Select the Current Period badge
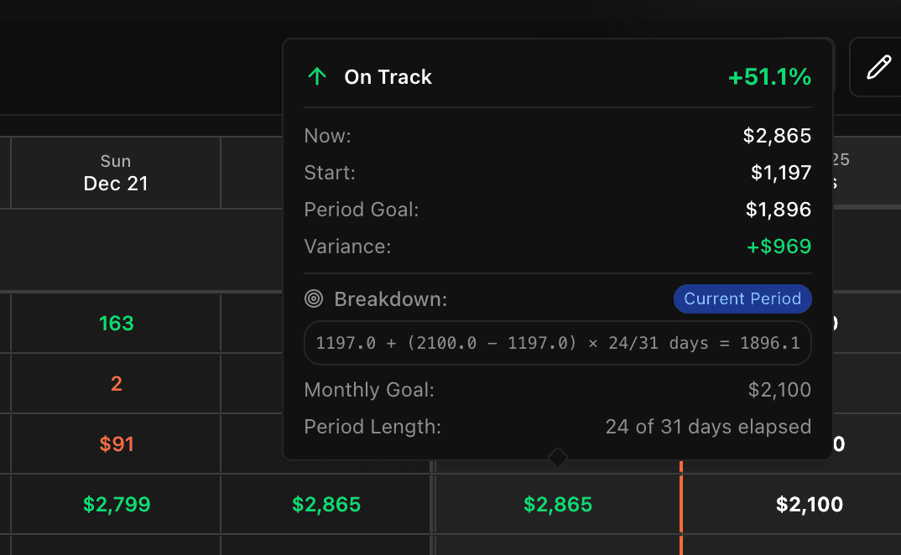This screenshot has height=555, width=901. point(742,298)
